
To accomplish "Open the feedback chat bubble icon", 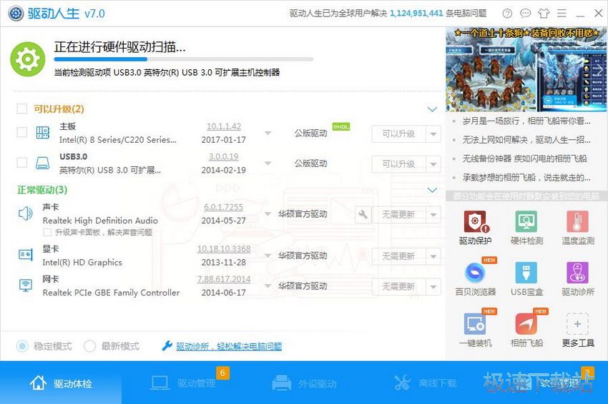I will coord(526,14).
